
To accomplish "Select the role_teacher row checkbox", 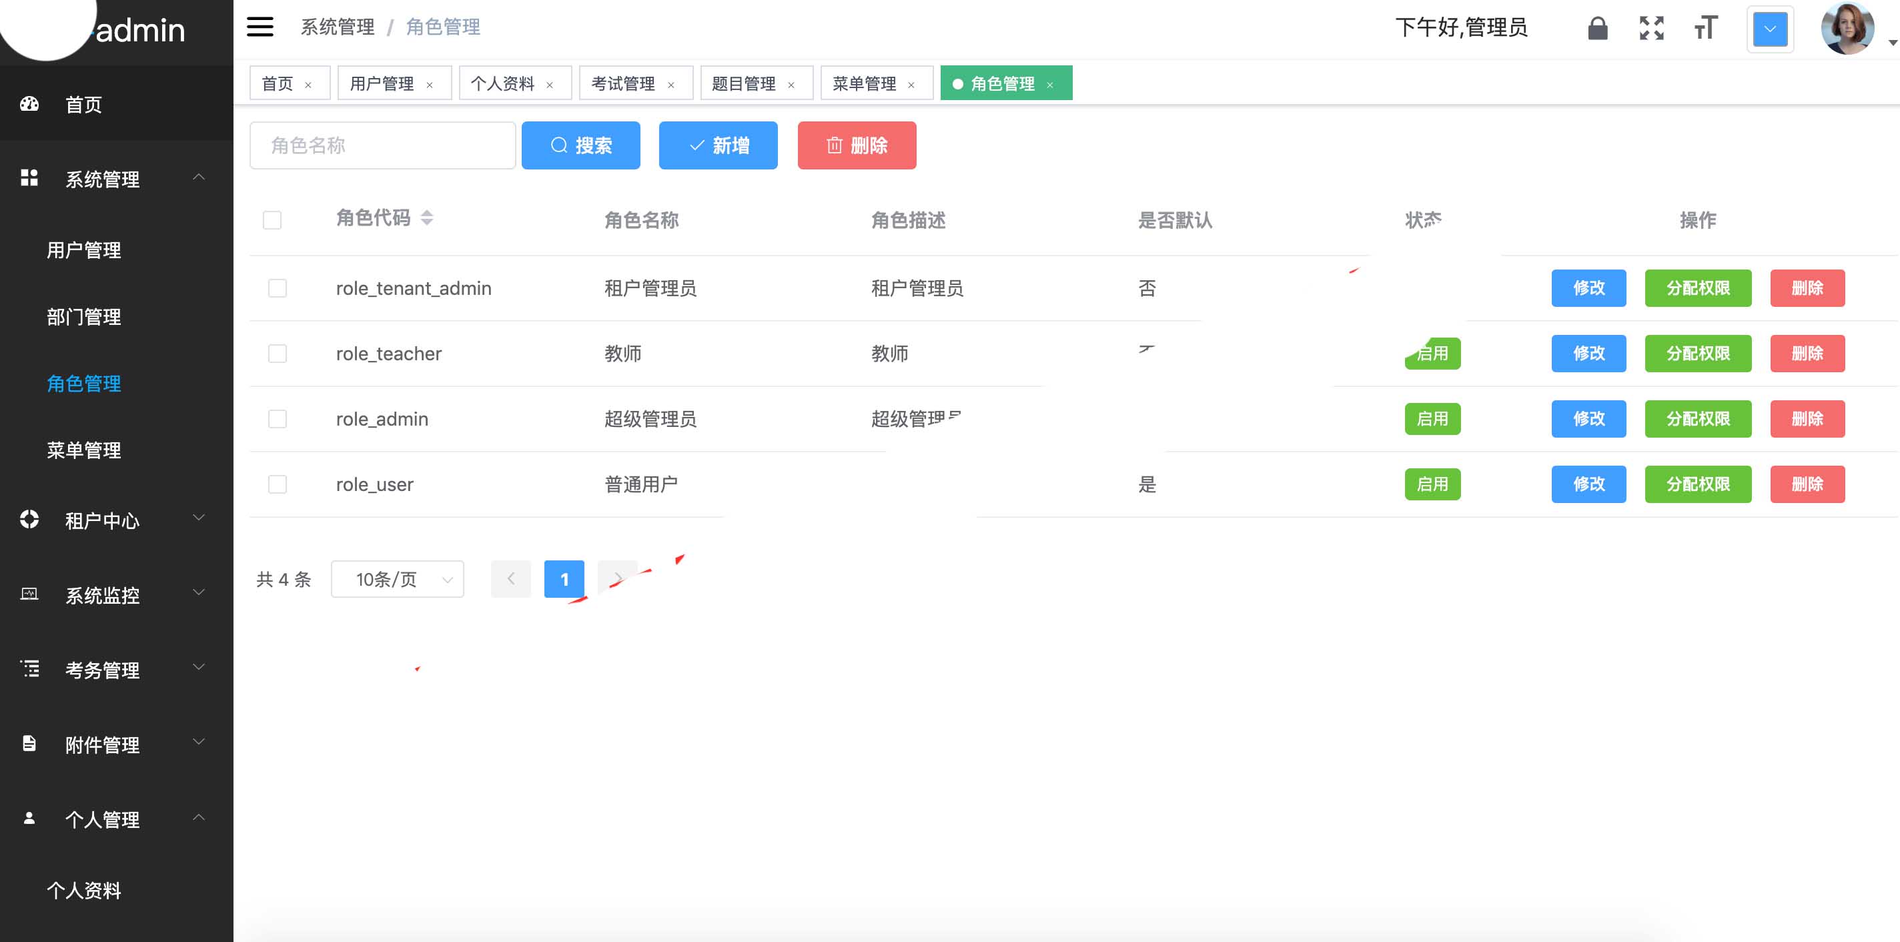I will point(278,354).
